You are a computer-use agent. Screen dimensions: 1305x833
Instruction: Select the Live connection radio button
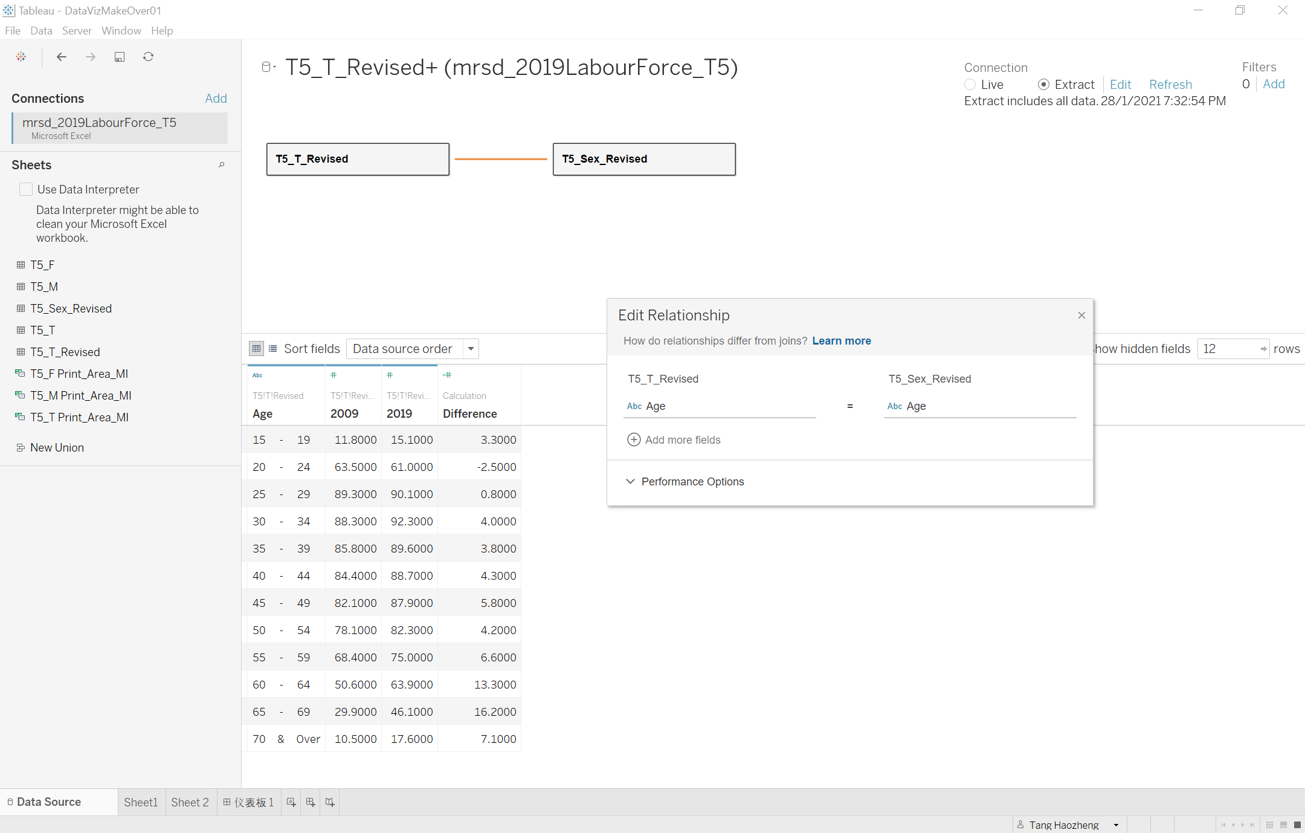point(970,85)
